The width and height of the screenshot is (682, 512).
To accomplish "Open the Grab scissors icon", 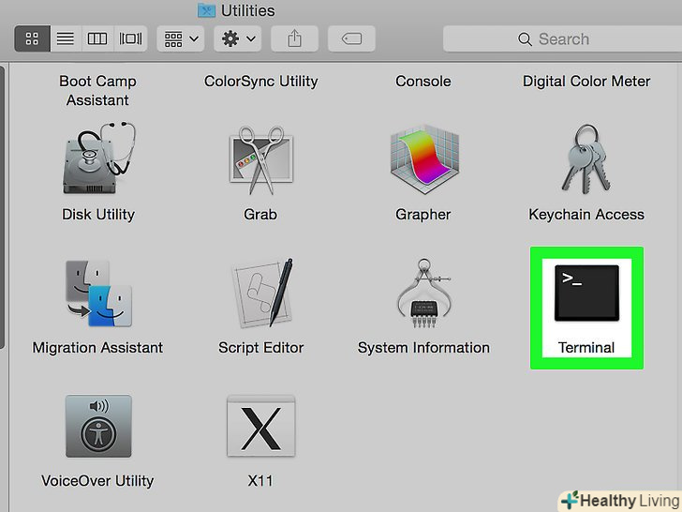I will coord(261,160).
